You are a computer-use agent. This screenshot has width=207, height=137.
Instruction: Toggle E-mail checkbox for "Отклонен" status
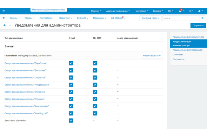tap(71, 92)
